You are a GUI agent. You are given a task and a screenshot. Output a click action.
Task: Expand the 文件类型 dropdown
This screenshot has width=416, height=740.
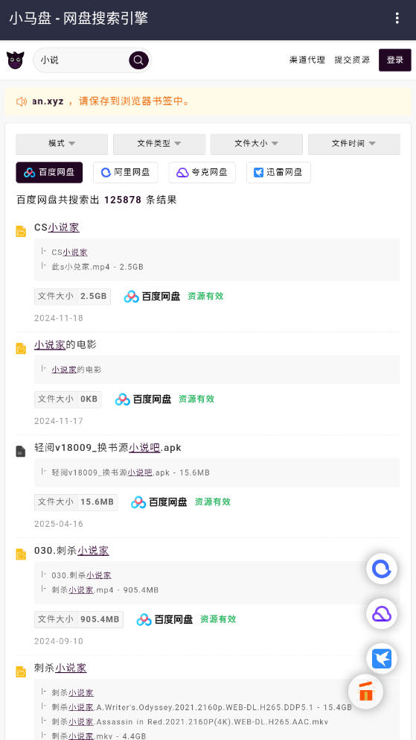pos(159,144)
